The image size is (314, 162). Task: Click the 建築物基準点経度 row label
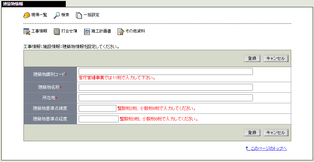(x=50, y=119)
